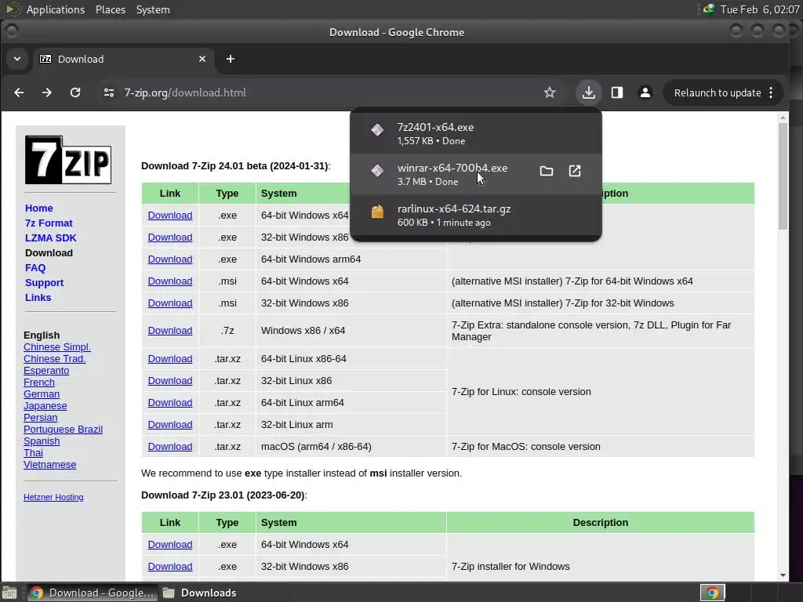Select the Download browser tab
This screenshot has height=602, width=803.
(x=123, y=59)
